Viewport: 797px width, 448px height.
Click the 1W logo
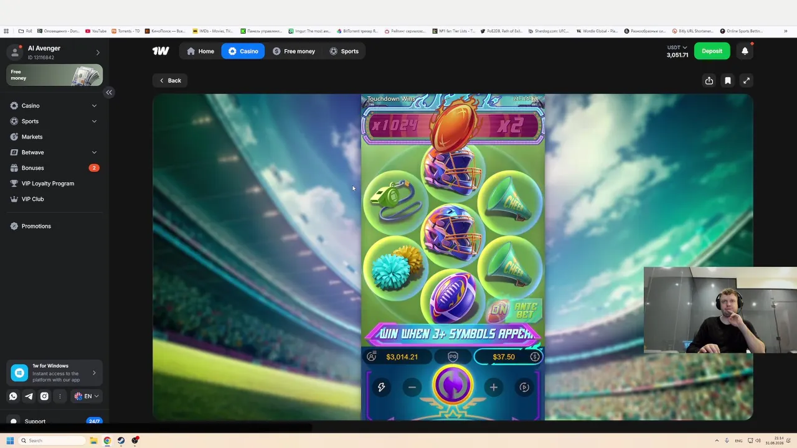pyautogui.click(x=161, y=51)
